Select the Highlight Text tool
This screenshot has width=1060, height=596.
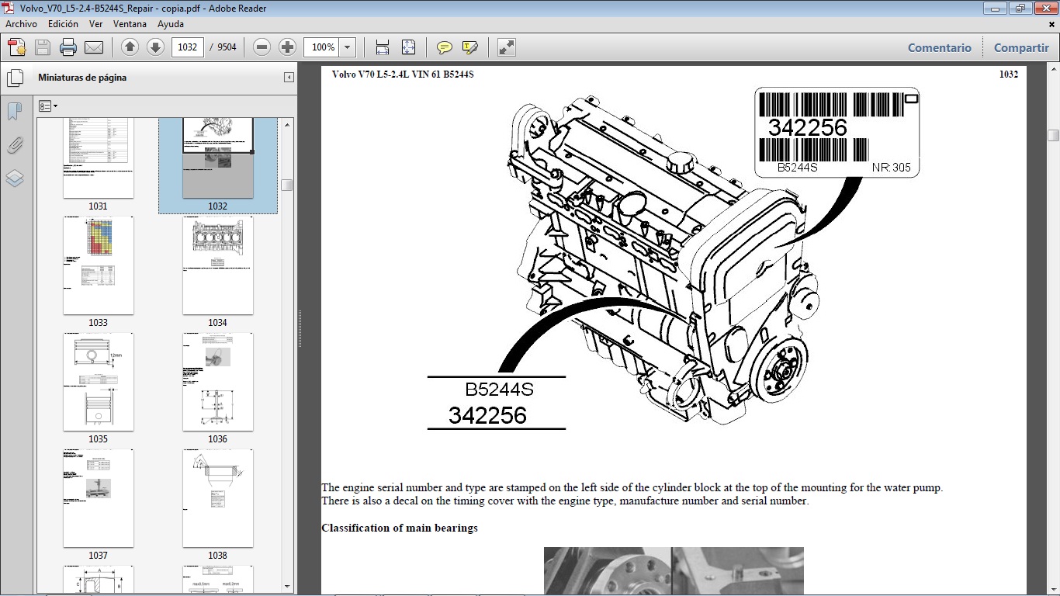(469, 47)
